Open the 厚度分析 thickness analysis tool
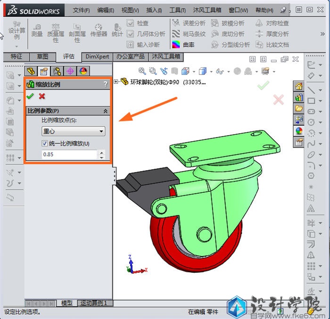This screenshot has width=330, height=319. (272, 34)
